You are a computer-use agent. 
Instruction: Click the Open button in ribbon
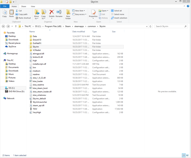pos(103,11)
